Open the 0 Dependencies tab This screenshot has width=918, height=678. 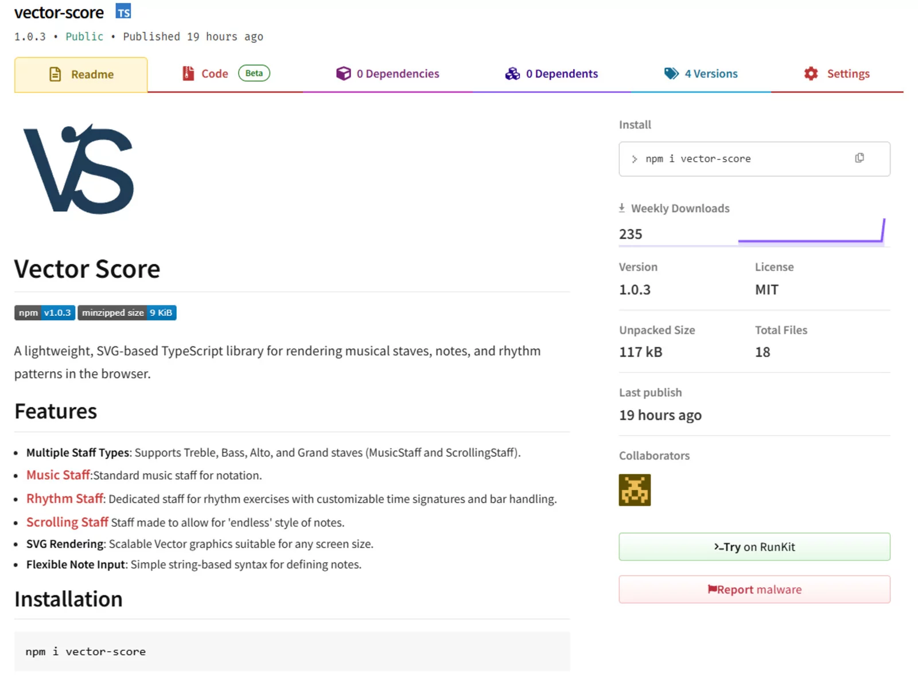coord(388,74)
